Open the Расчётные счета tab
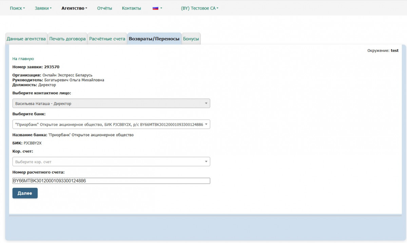 [x=107, y=39]
